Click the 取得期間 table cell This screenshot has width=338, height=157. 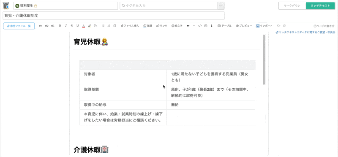(x=123, y=92)
